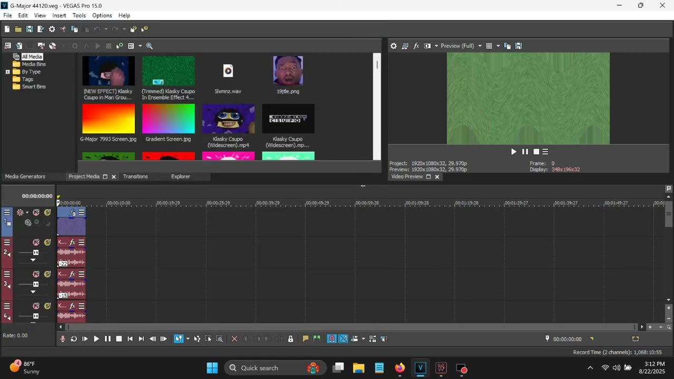This screenshot has width=674, height=379.
Task: Open Video Preview project settings gear
Action: pos(393,46)
